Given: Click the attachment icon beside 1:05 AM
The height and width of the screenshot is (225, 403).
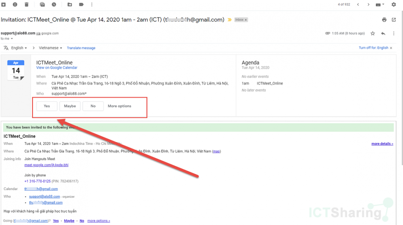Looking at the screenshot, I should pos(328,34).
